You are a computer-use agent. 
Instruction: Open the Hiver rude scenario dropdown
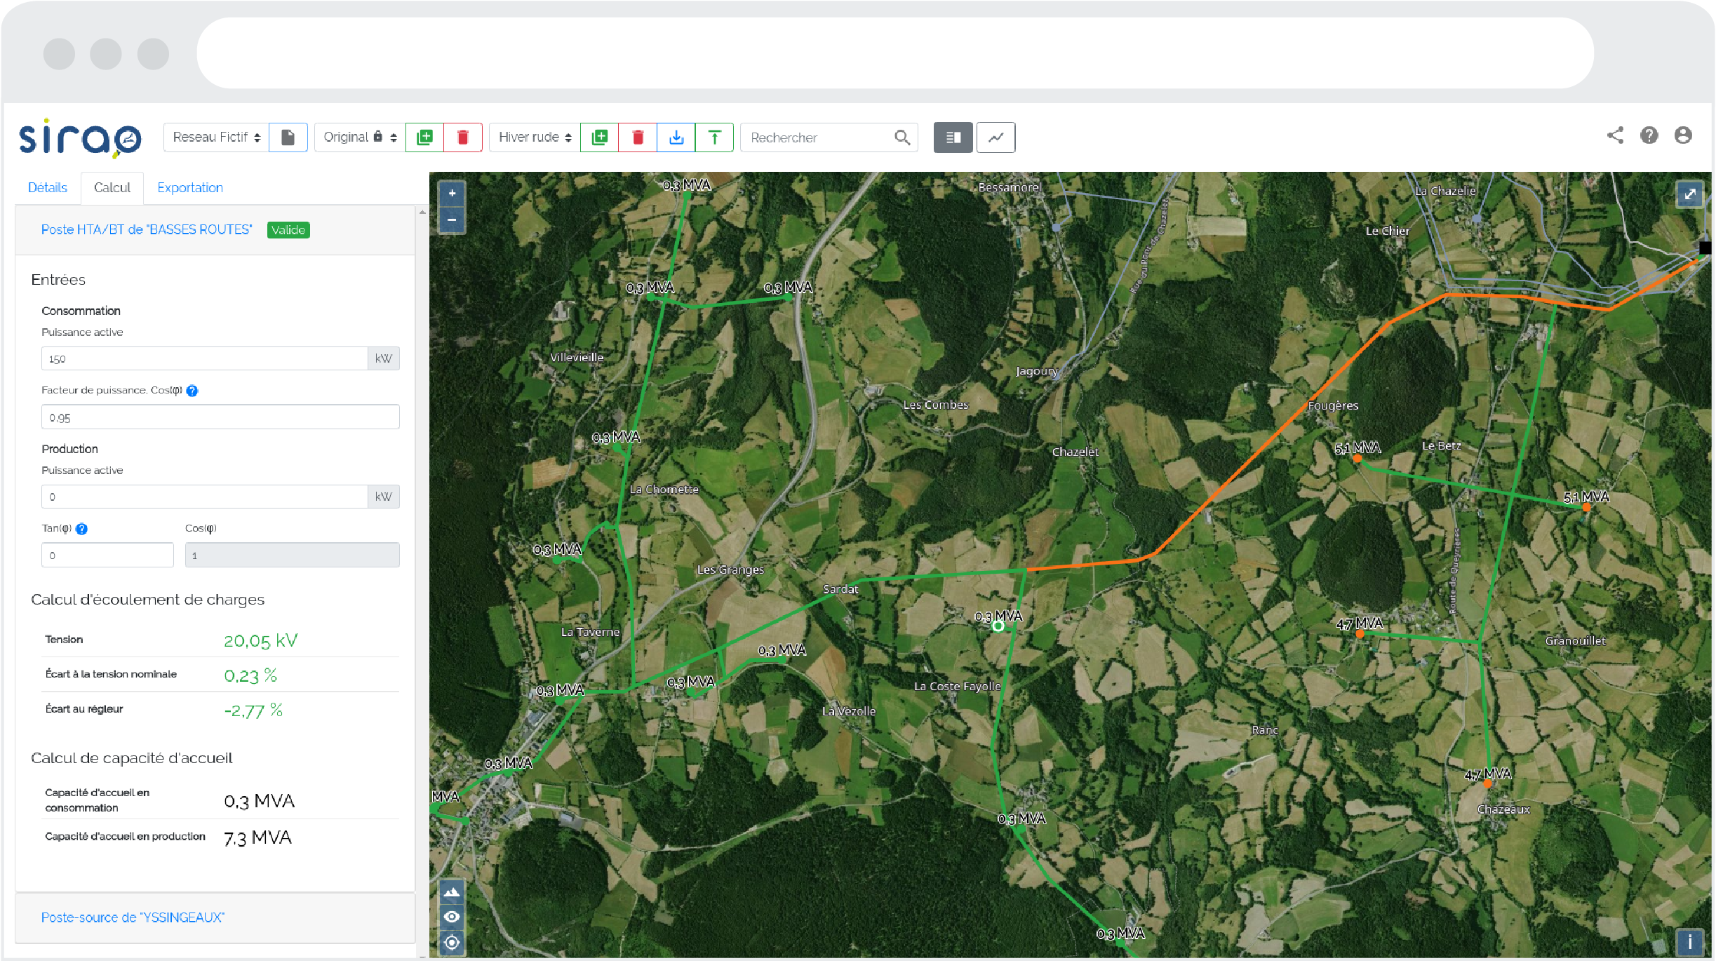click(535, 137)
